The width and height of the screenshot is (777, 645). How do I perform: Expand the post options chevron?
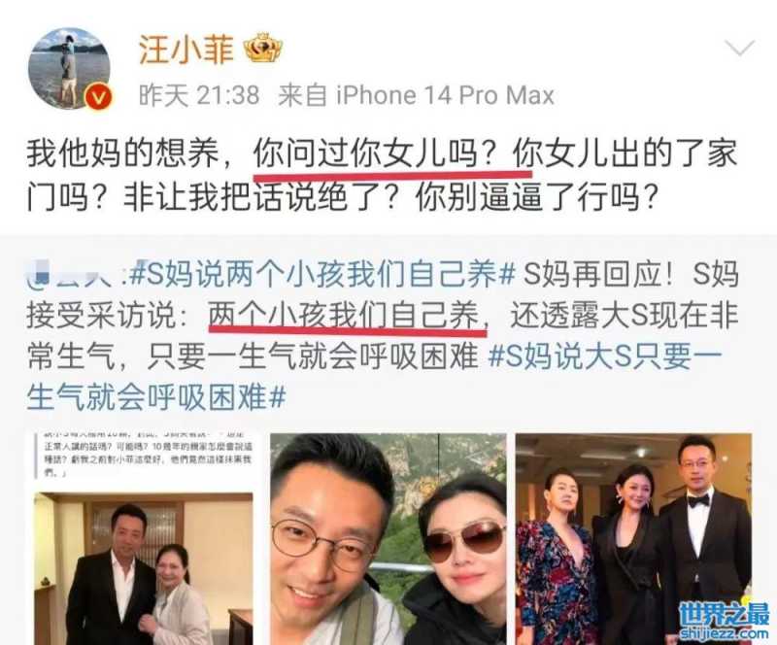point(739,49)
